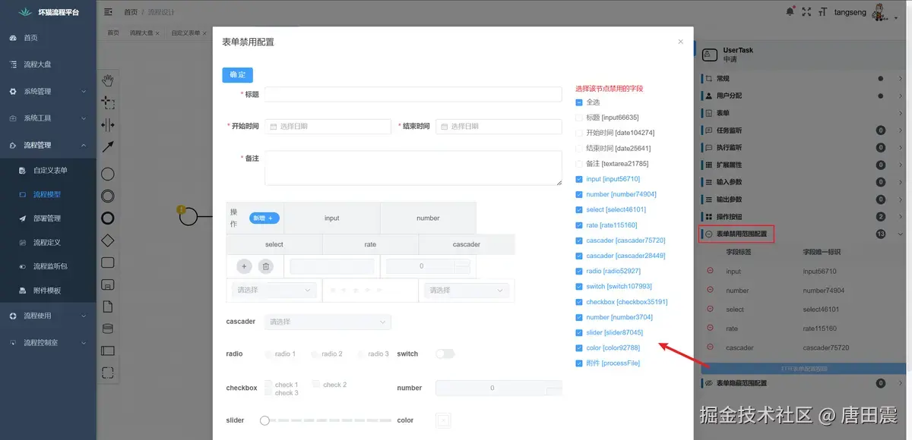Pick the end event thick circle shape

(108, 218)
